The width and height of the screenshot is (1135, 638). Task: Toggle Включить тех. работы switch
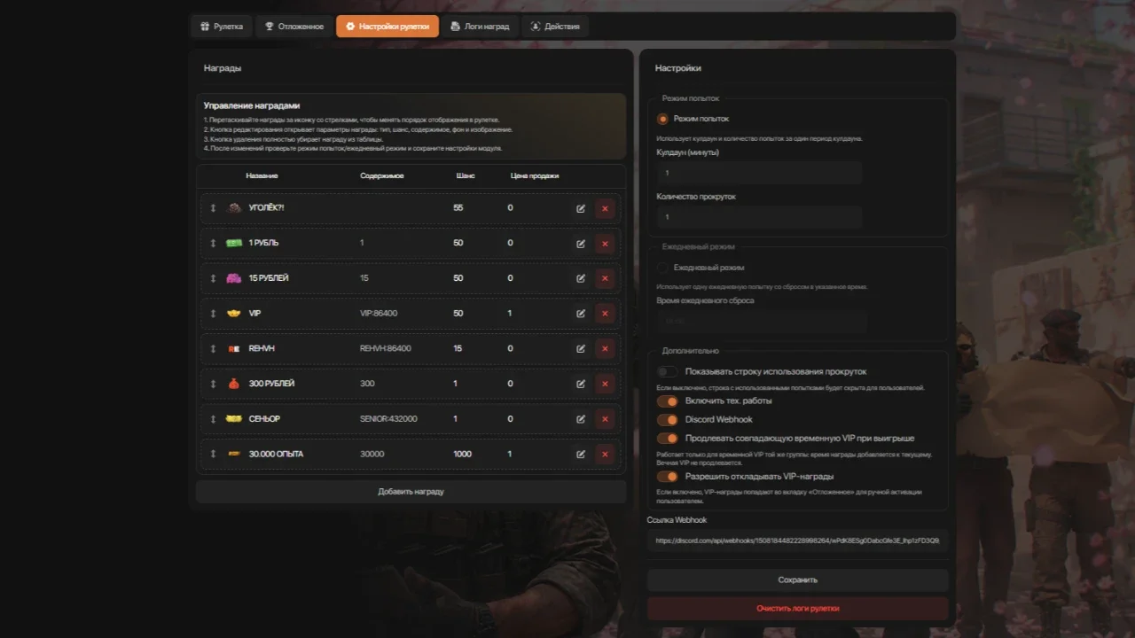pos(668,401)
